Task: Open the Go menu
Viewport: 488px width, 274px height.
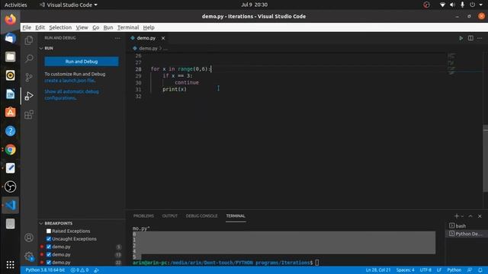Action: (x=96, y=27)
